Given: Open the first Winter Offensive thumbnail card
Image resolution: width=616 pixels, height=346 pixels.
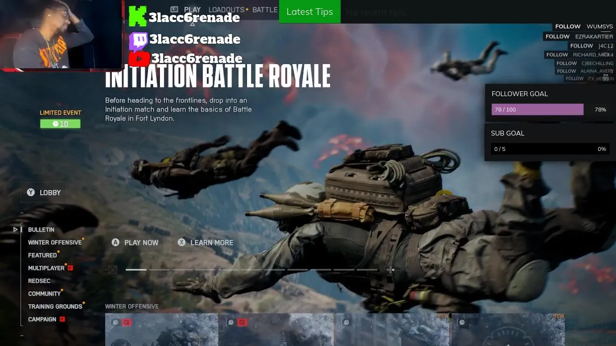Looking at the screenshot, I should [x=161, y=330].
